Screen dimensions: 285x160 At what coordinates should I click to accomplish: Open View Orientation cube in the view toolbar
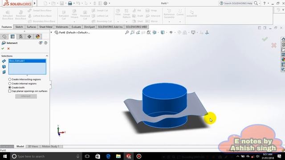point(155,32)
